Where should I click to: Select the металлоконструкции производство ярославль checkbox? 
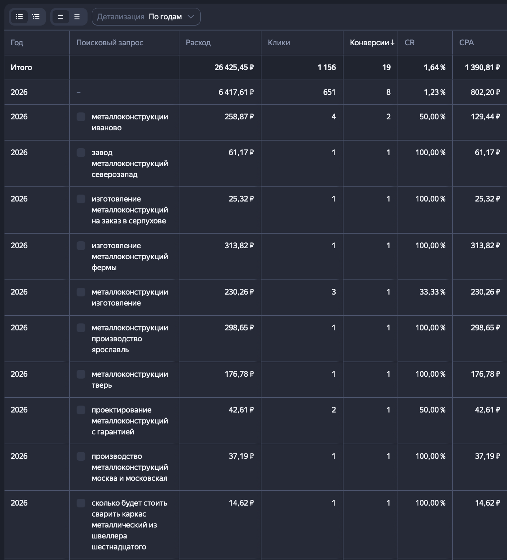pos(81,328)
